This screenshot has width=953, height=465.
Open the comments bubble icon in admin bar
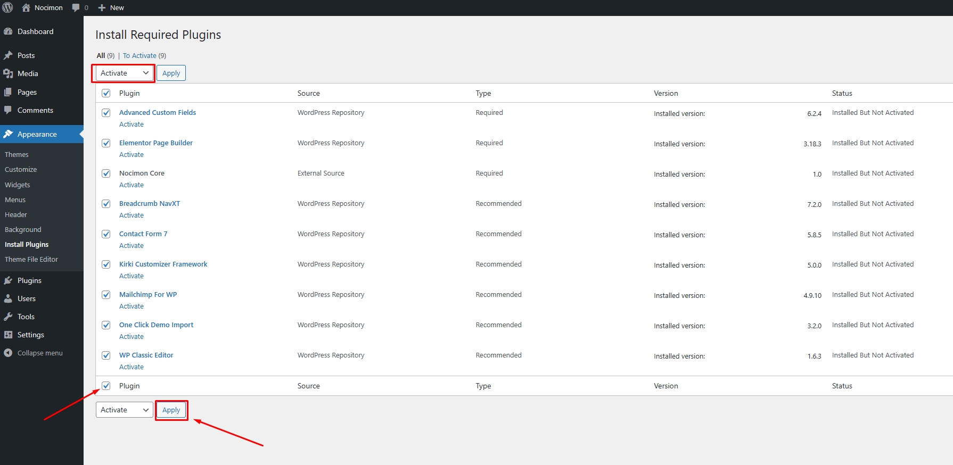tap(76, 7)
